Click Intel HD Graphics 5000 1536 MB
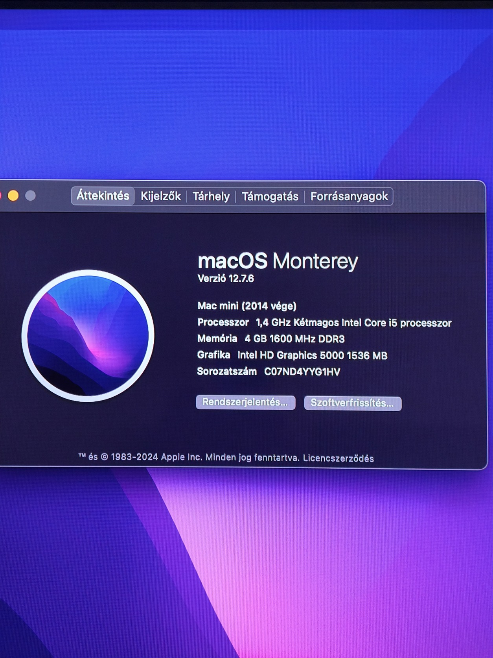Viewport: 493px width, 658px height. coord(313,355)
